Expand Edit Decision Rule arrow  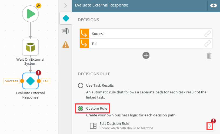[x=210, y=126]
